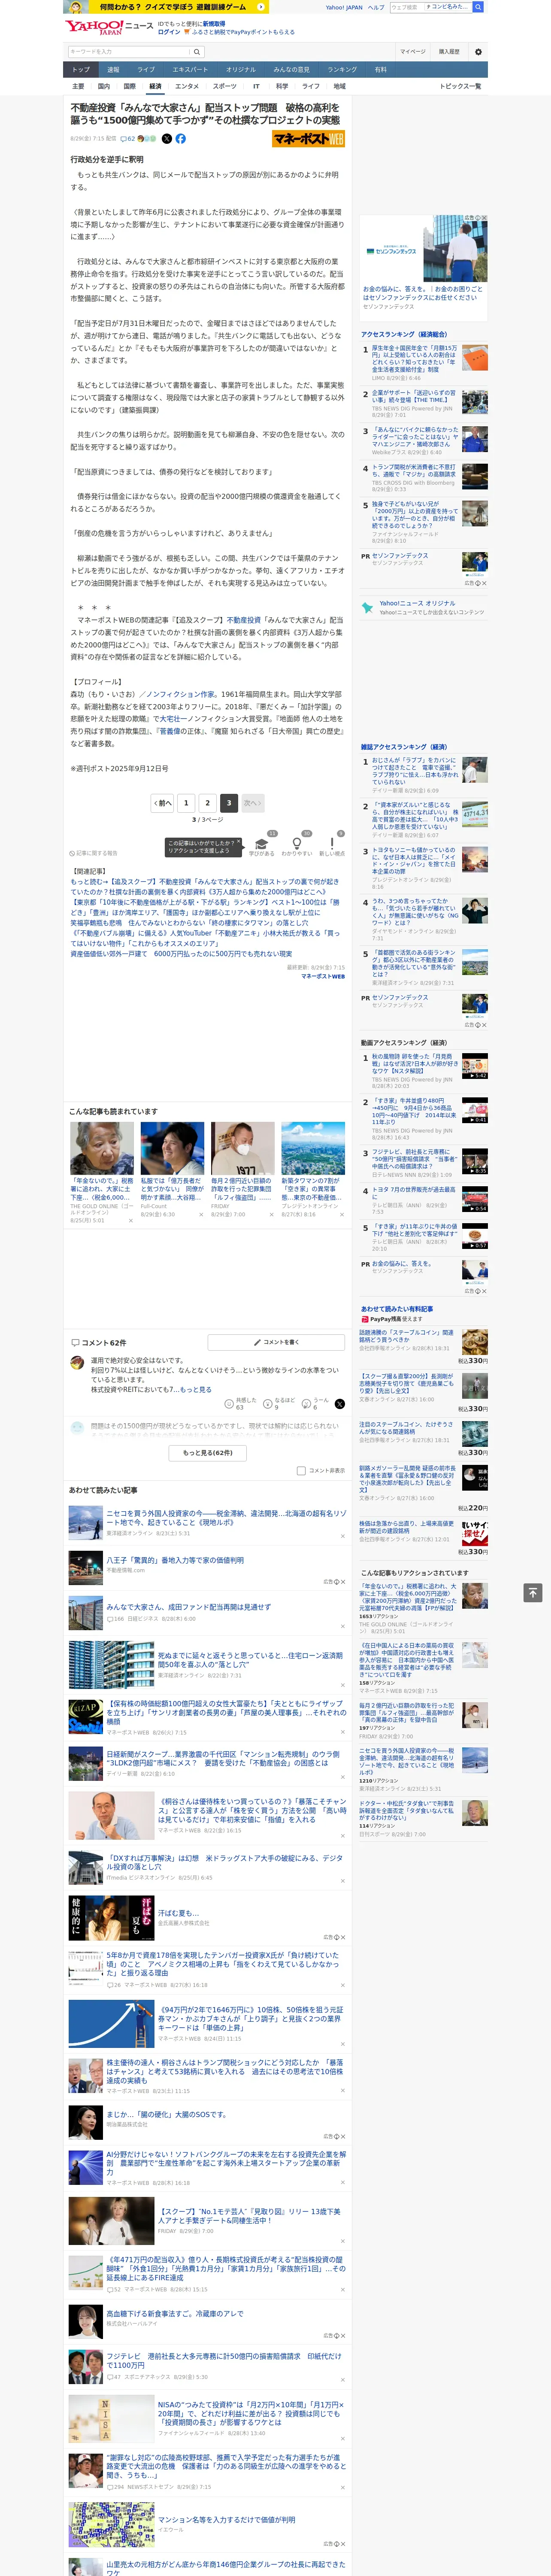Play the 月見商戦 video thumbnail
The image size is (551, 2576).
pyautogui.click(x=475, y=1066)
